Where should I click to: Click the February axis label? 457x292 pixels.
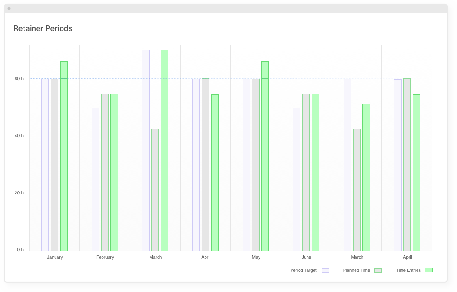[x=105, y=257]
